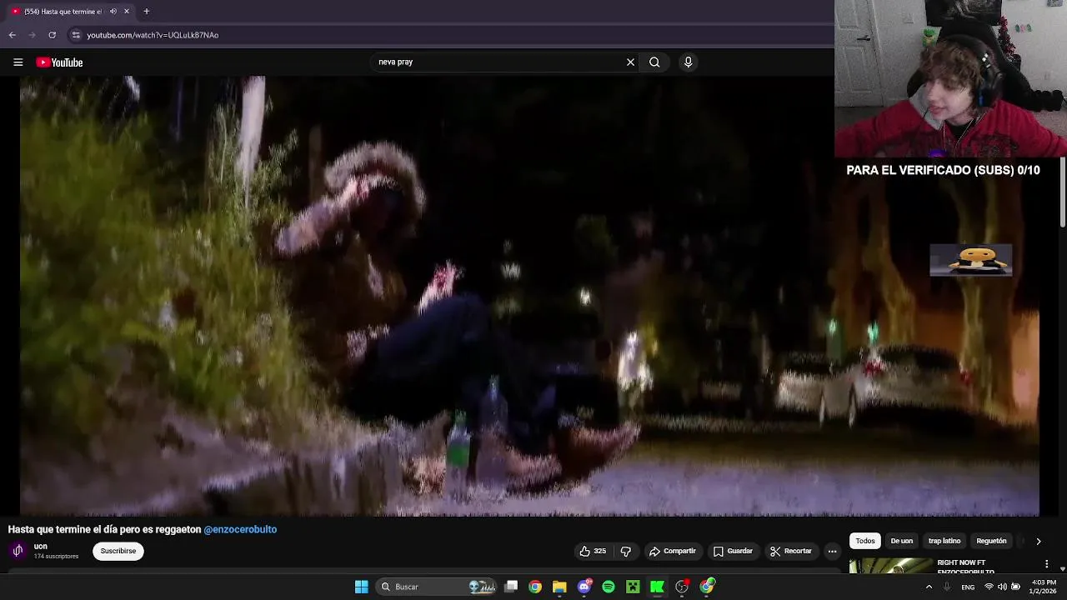The image size is (1067, 600).
Task: Reload the page
Action: pyautogui.click(x=52, y=35)
